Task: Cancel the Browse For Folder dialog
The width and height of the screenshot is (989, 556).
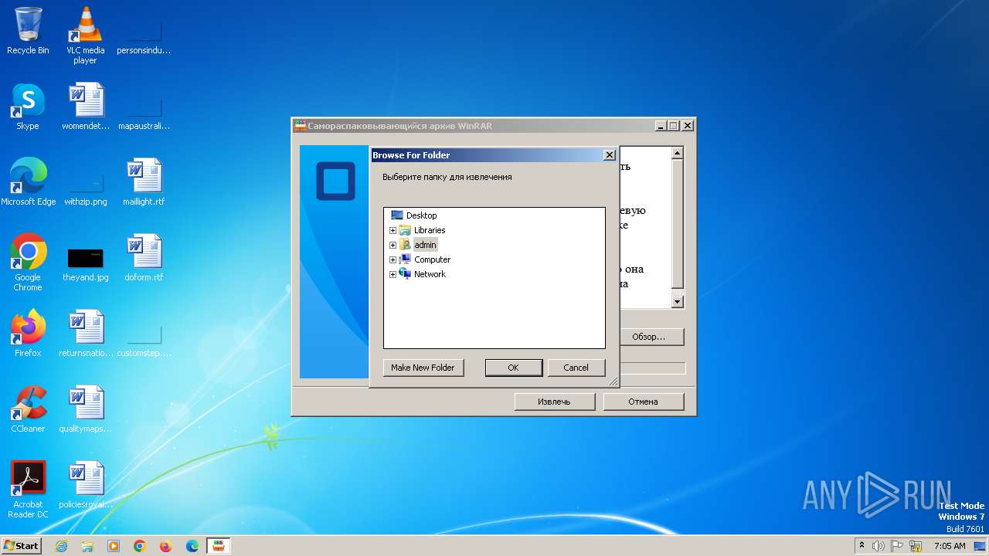Action: (x=576, y=368)
